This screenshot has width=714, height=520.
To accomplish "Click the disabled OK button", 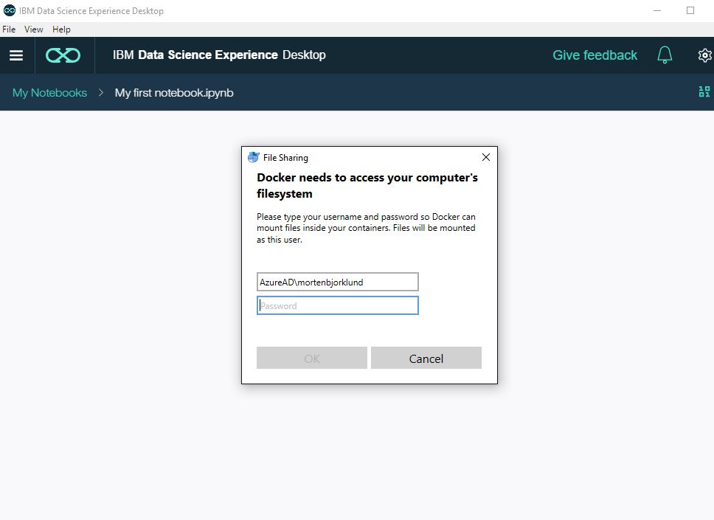I will tap(311, 358).
